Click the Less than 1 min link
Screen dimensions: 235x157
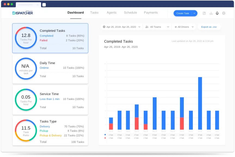50,99
